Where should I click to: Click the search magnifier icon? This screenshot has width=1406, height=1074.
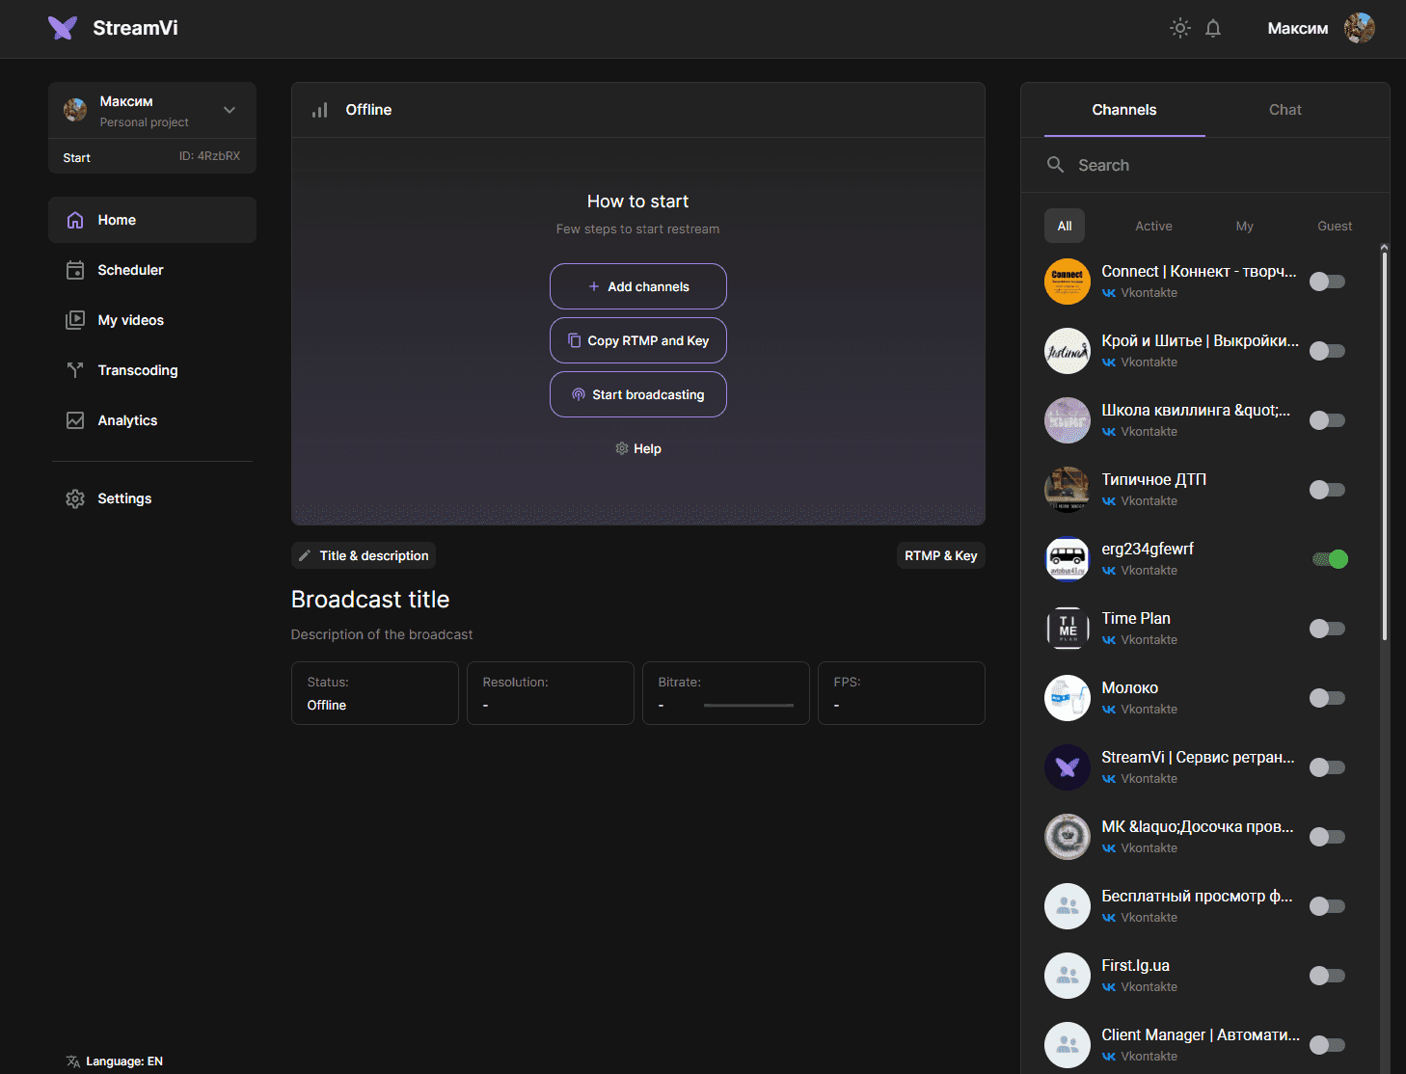[x=1056, y=165]
